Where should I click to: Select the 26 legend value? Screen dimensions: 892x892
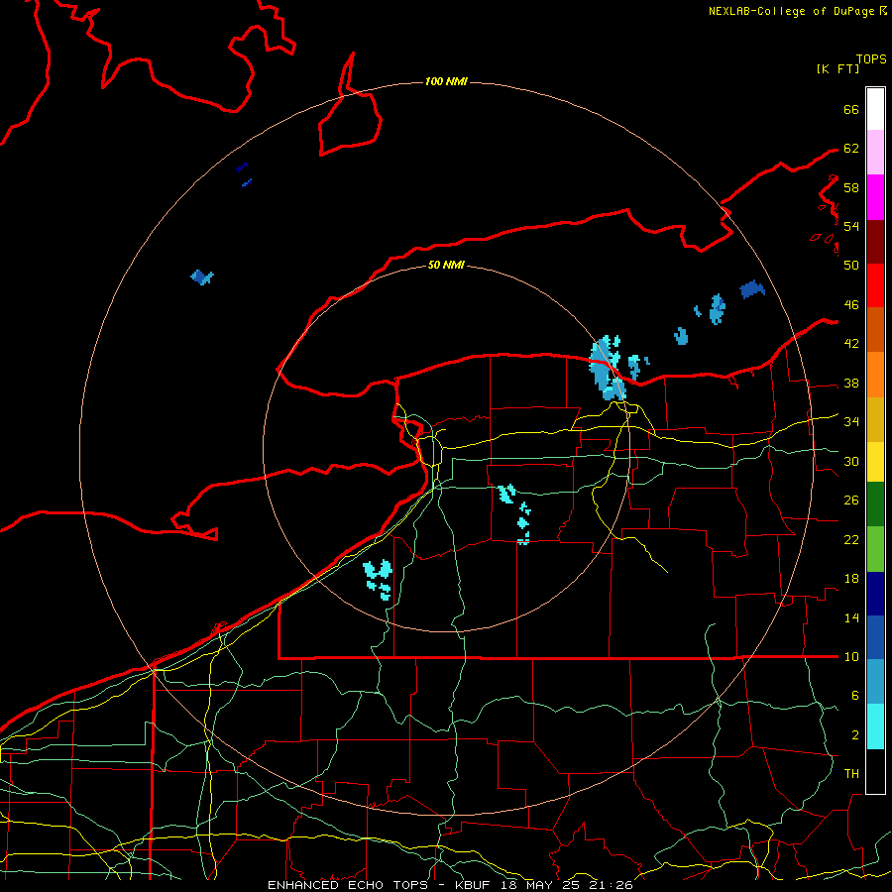(851, 501)
